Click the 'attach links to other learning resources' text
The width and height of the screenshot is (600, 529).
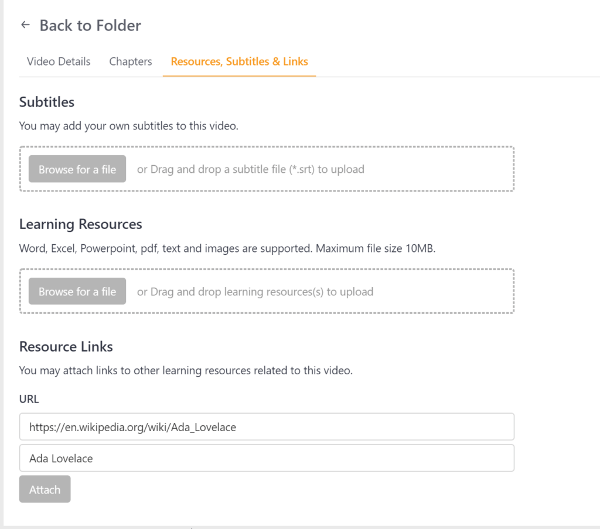click(186, 371)
